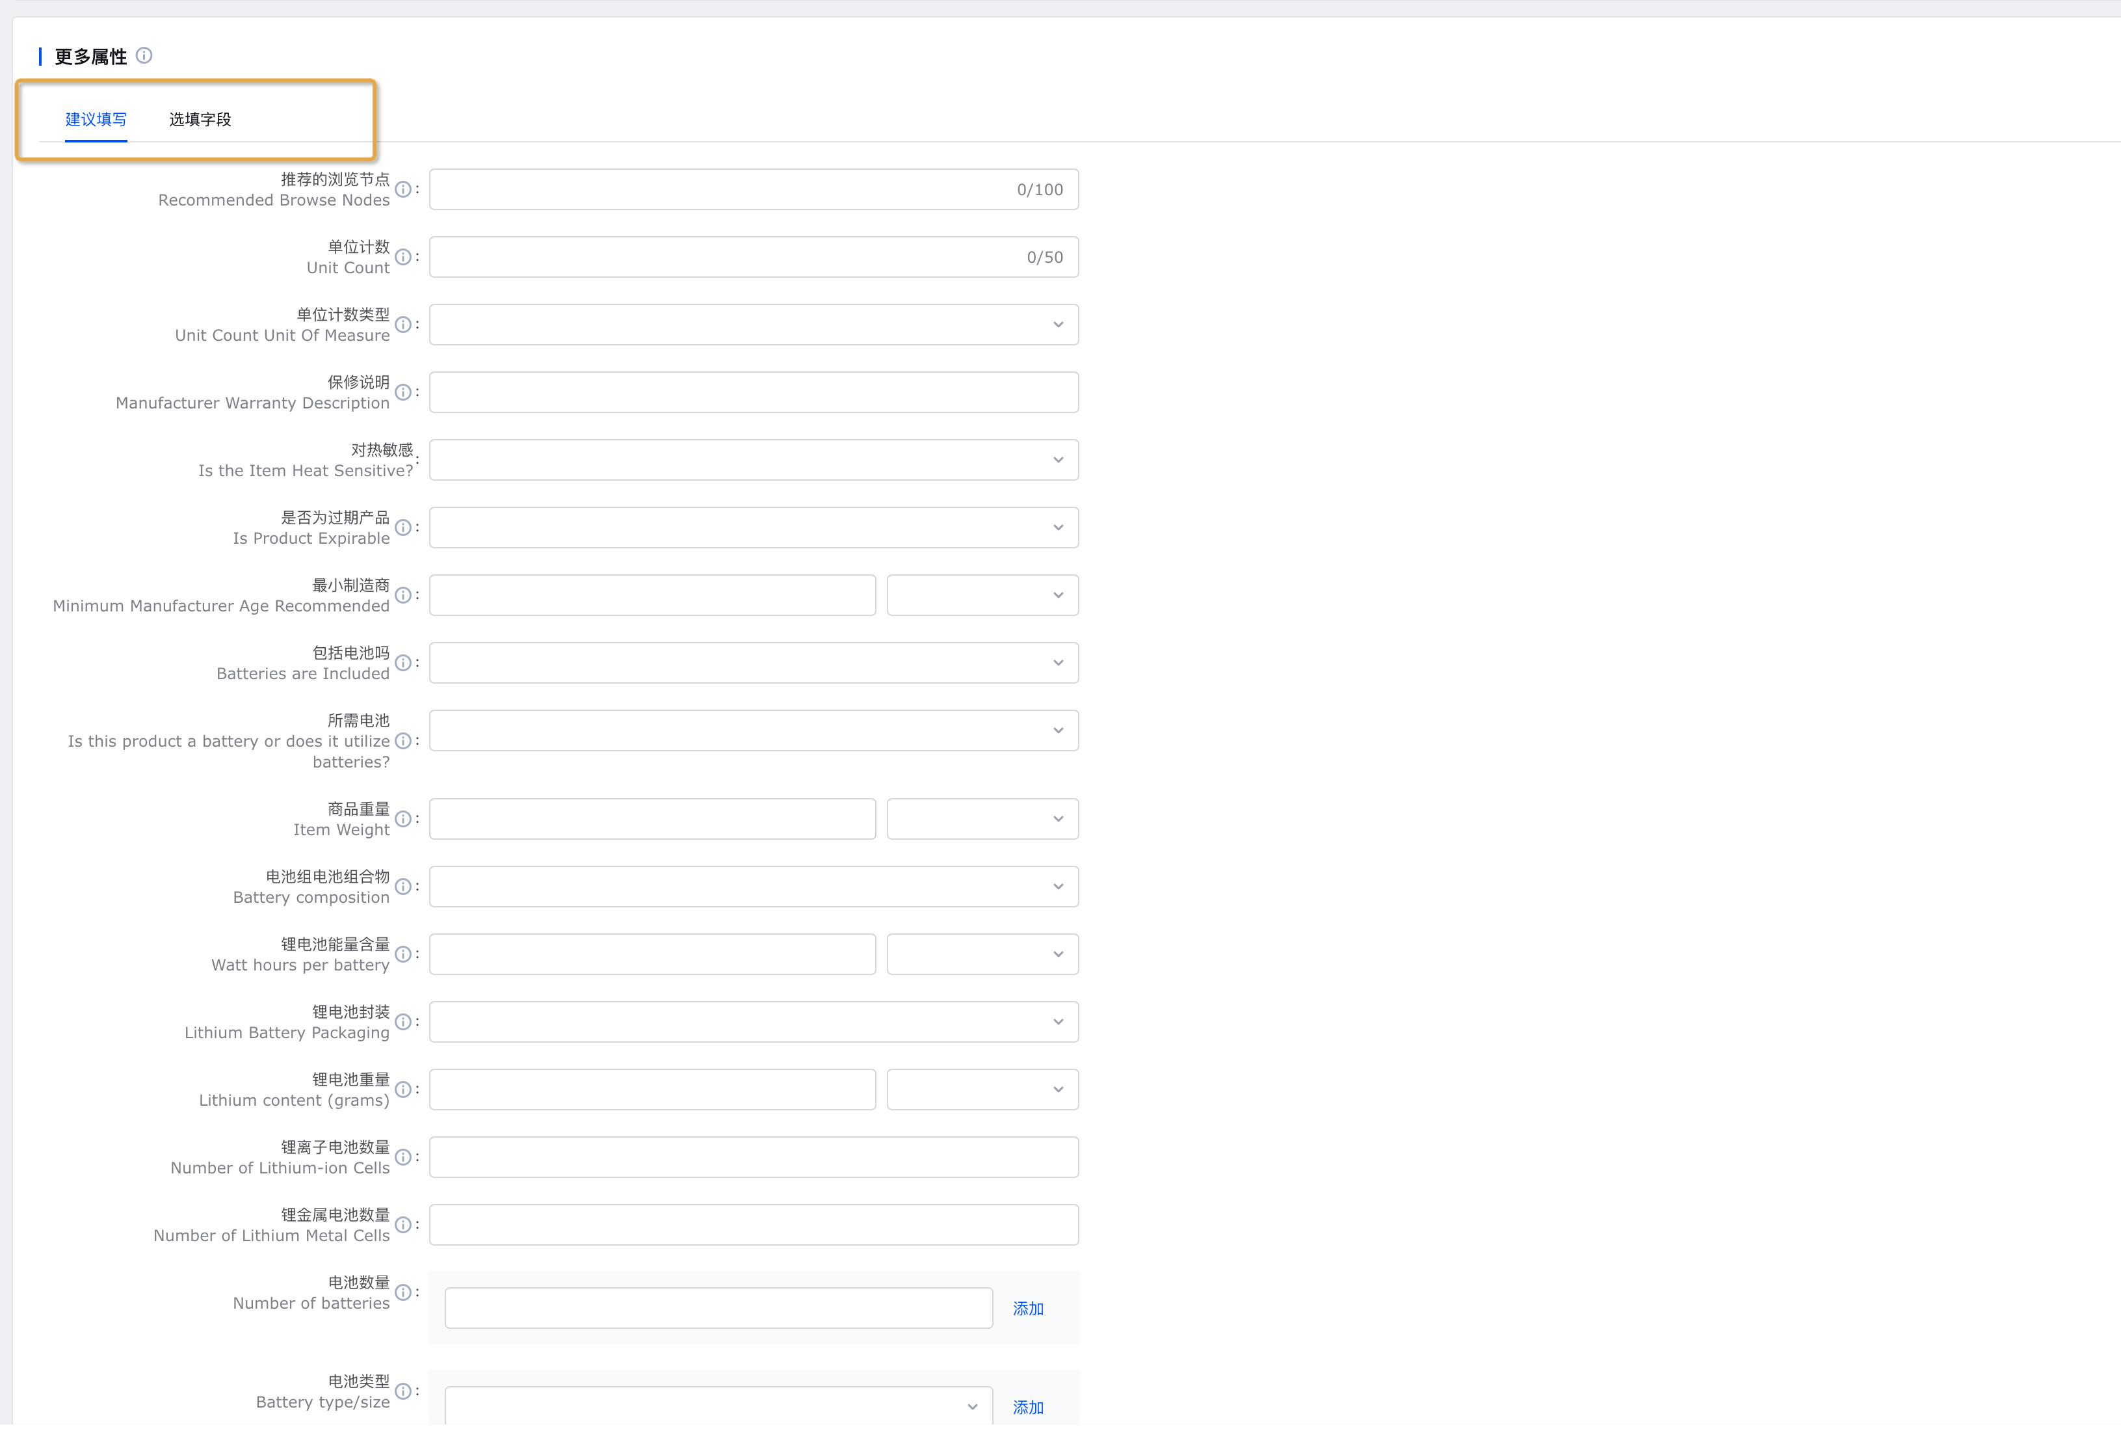Click 添加 link next to Number of batteries
2121x1444 pixels.
(1027, 1309)
